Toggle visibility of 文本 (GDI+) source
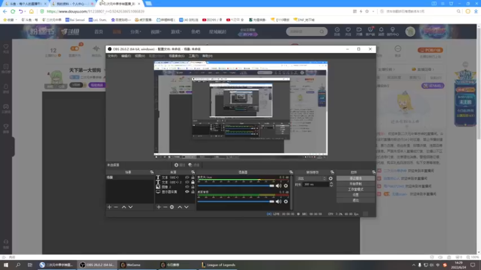Viewport: 481px width, 270px height. pyautogui.click(x=187, y=178)
